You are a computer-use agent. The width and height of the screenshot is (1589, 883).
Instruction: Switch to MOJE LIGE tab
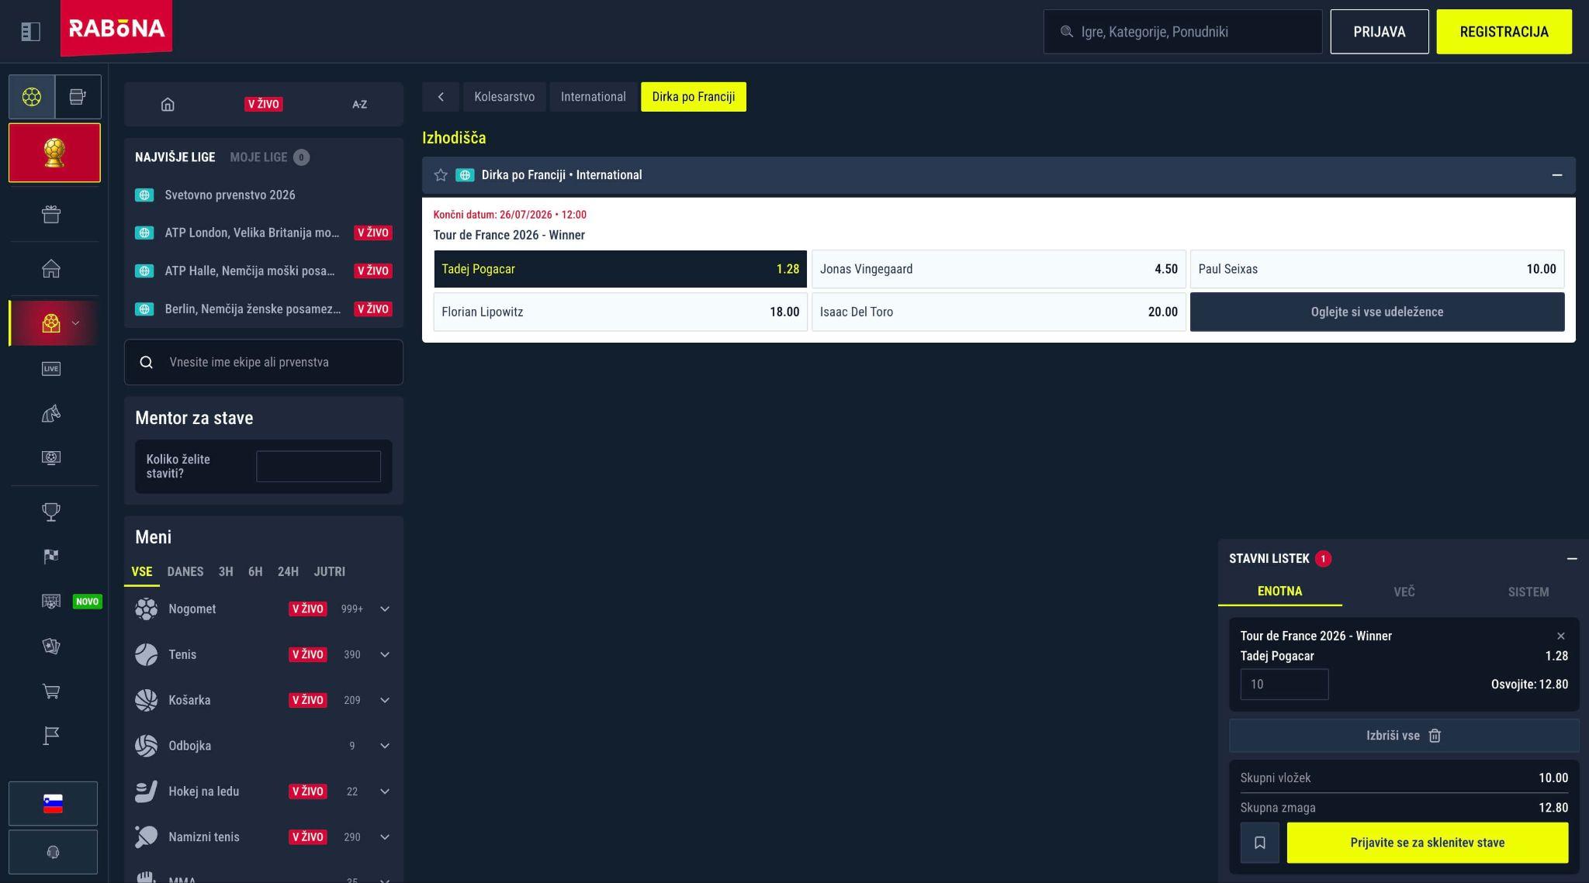[269, 157]
